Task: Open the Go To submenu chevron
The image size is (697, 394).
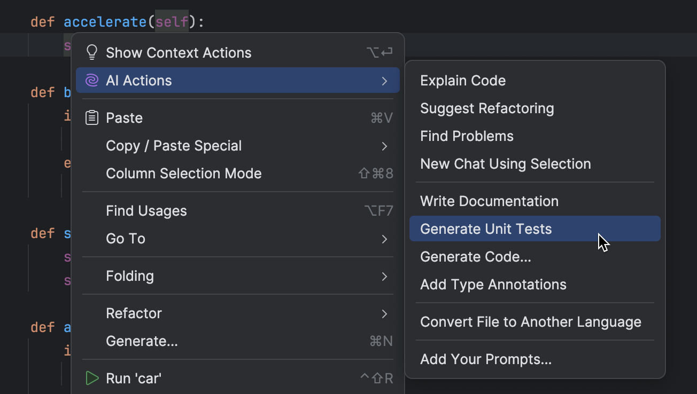Action: pos(384,239)
